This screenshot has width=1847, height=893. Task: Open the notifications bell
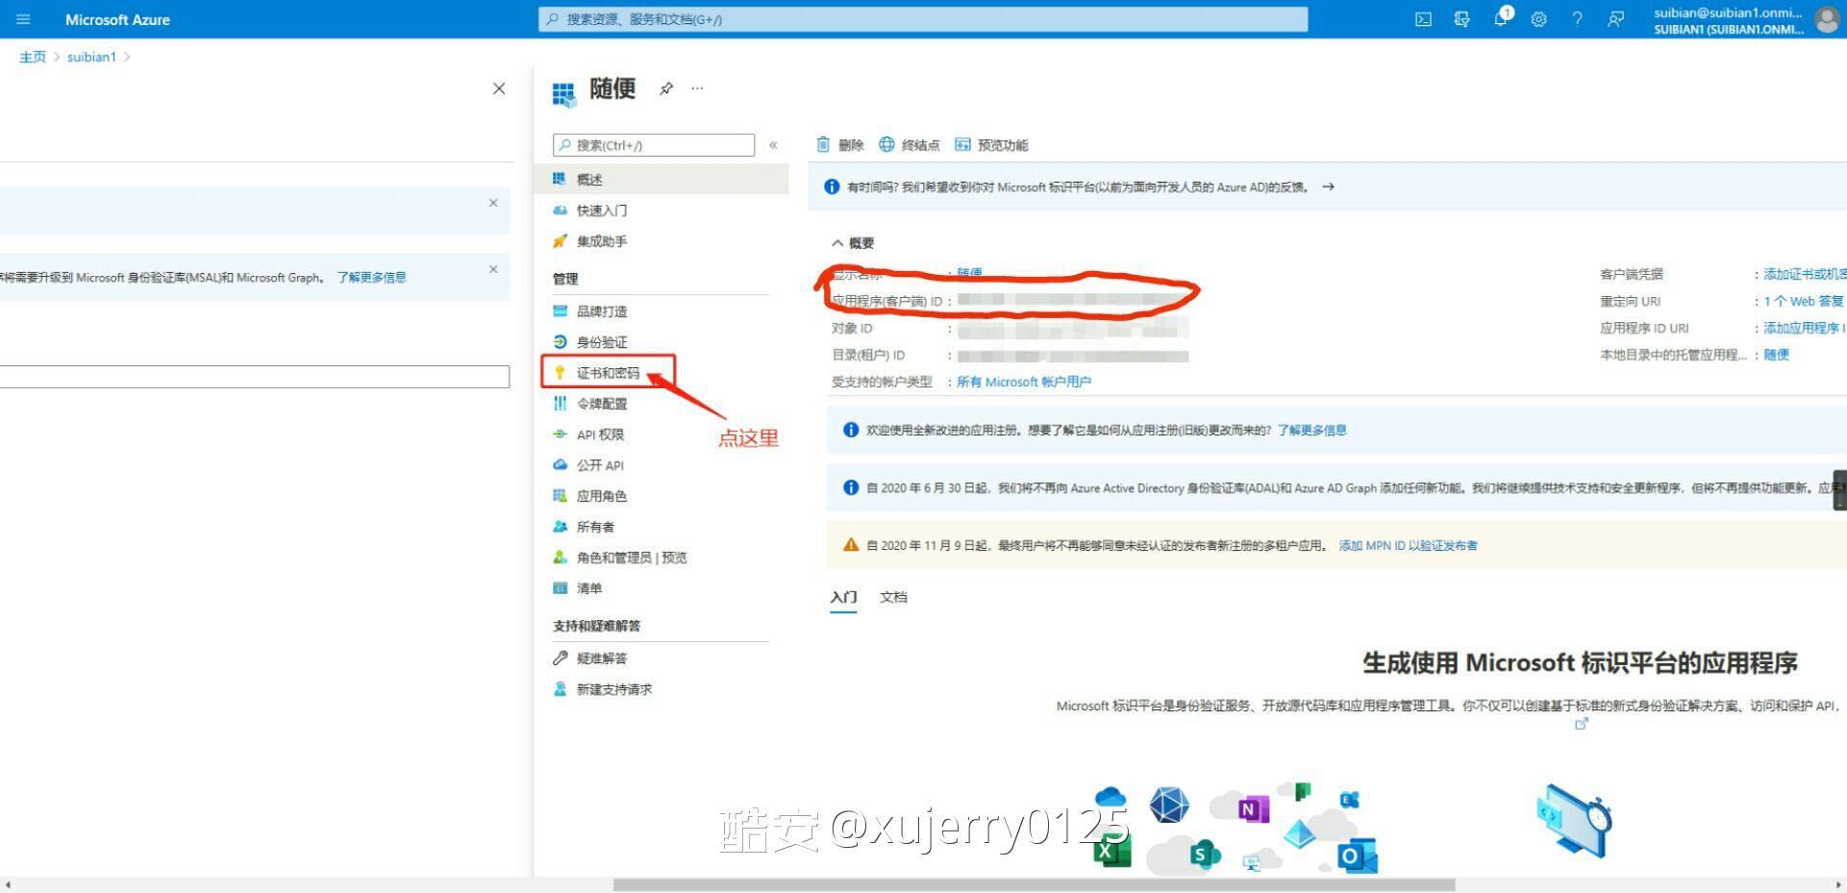coord(1500,19)
